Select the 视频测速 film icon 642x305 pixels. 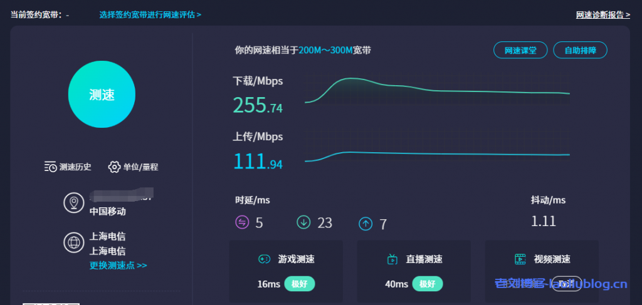pos(520,259)
